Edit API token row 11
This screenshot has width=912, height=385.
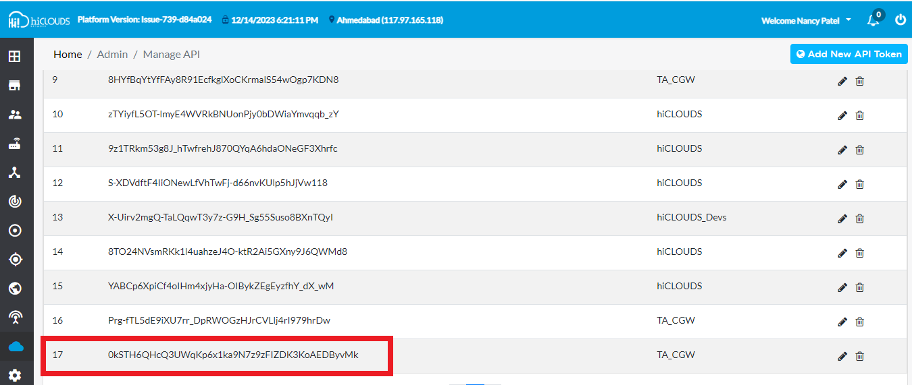pyautogui.click(x=842, y=150)
